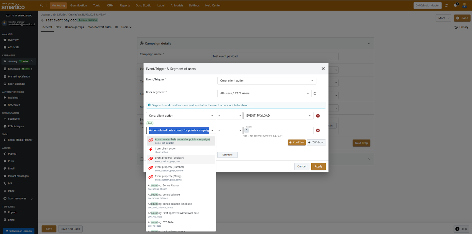Click the search magnifier icon in top bar
Image resolution: width=472 pixels, height=234 pixels.
41,5
